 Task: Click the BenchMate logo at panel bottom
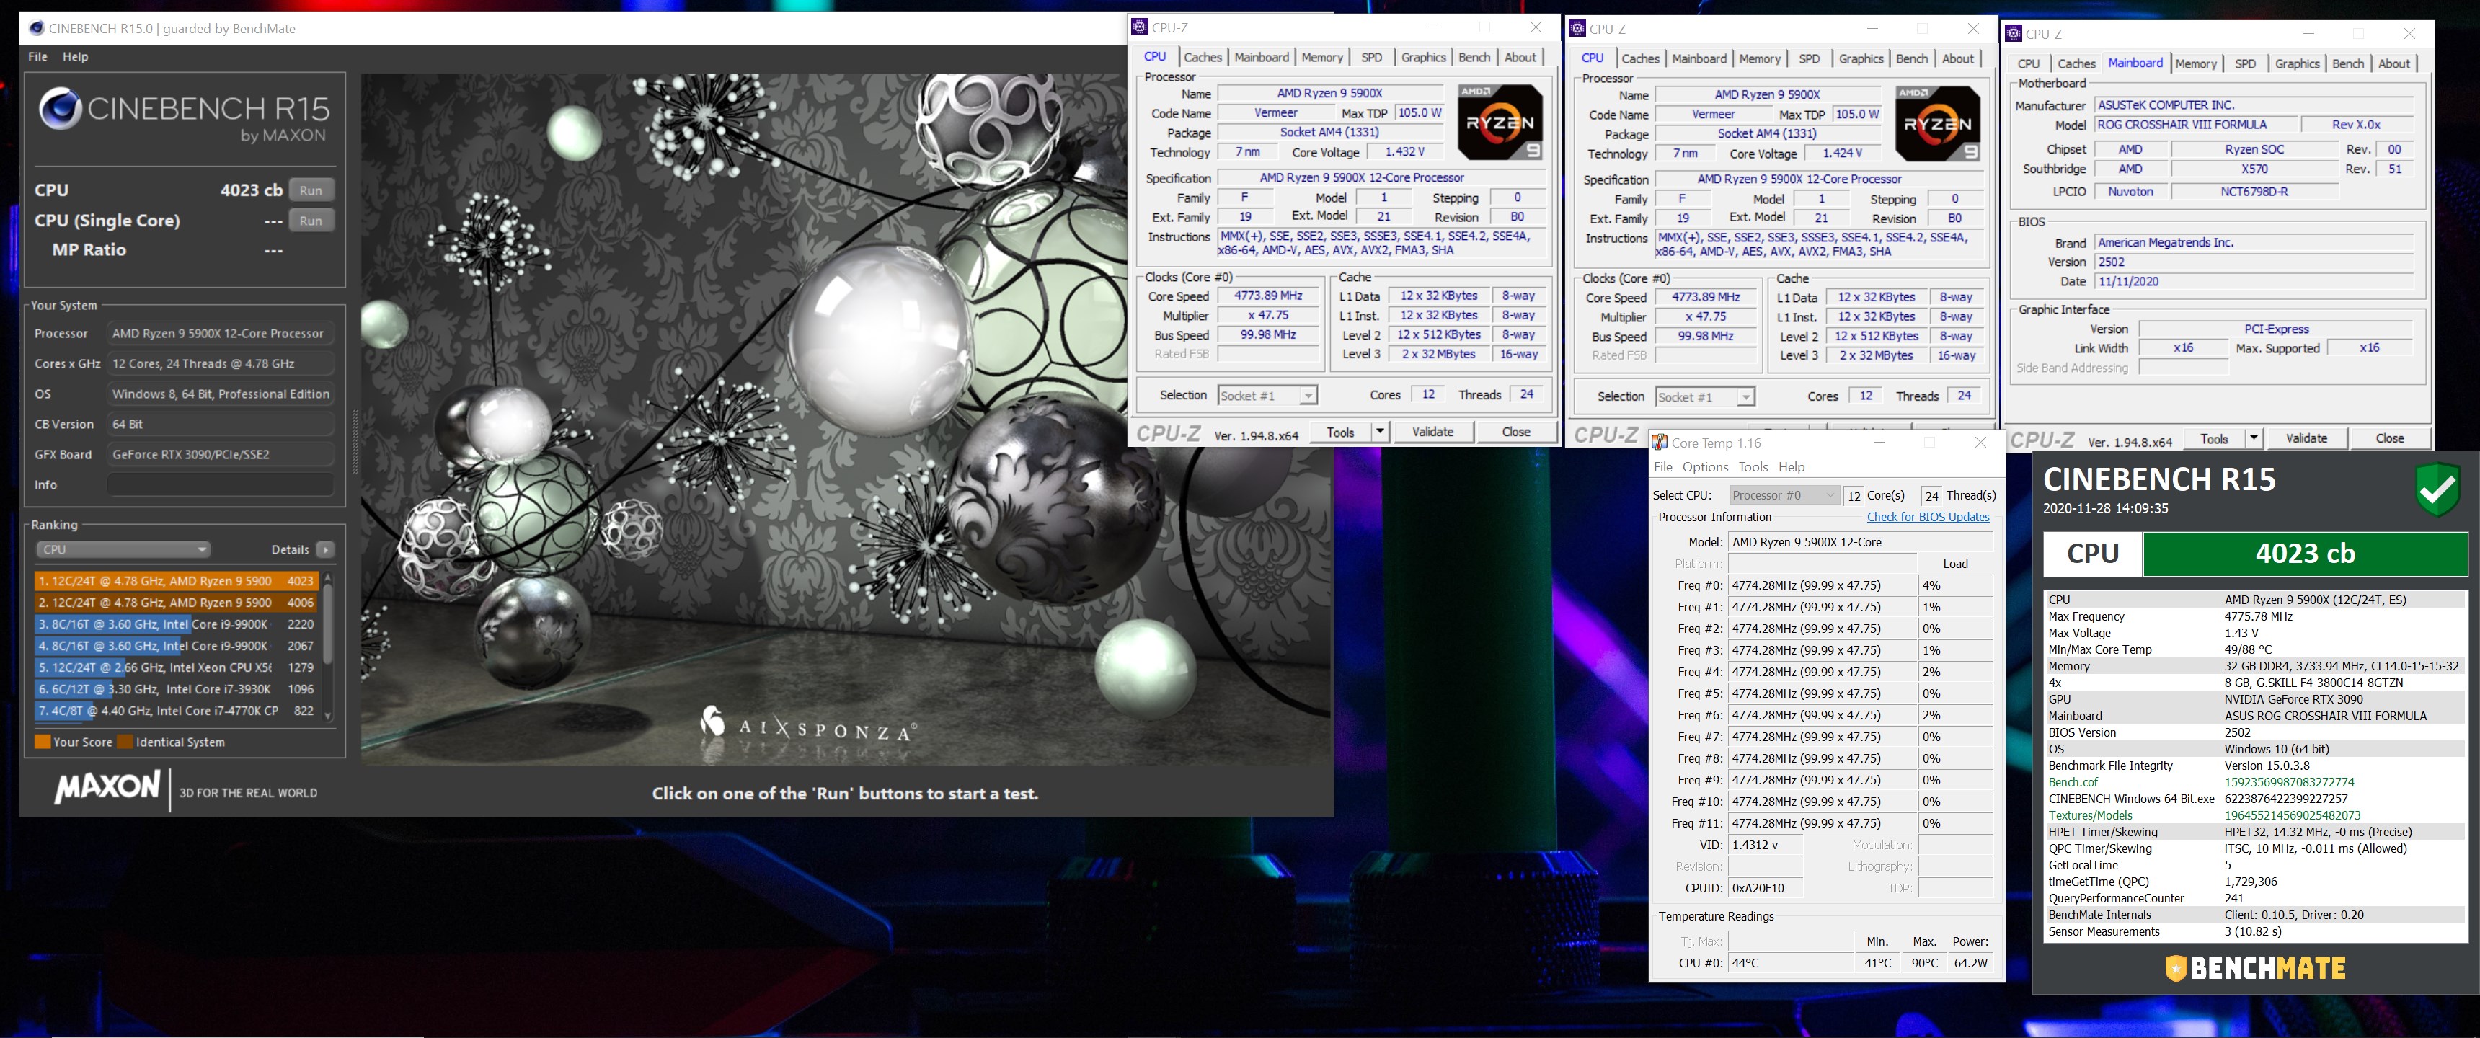click(2255, 967)
